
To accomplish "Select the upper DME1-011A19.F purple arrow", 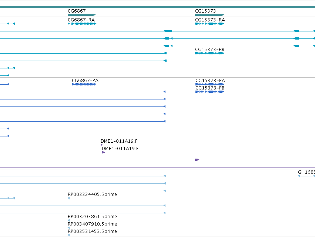I will pyautogui.click(x=102, y=145).
